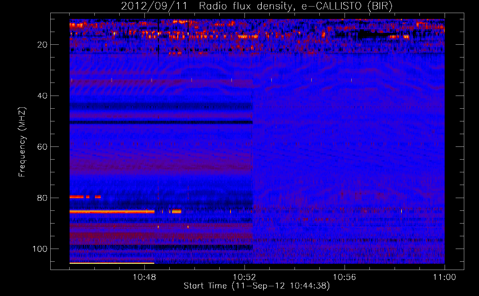
Task: Click the plot title "2012/09/11 Radio flux density, e-CALLISTO (BIR)"
Action: coord(257,6)
